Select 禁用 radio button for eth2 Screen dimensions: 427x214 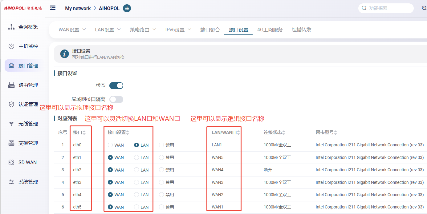tap(161, 170)
